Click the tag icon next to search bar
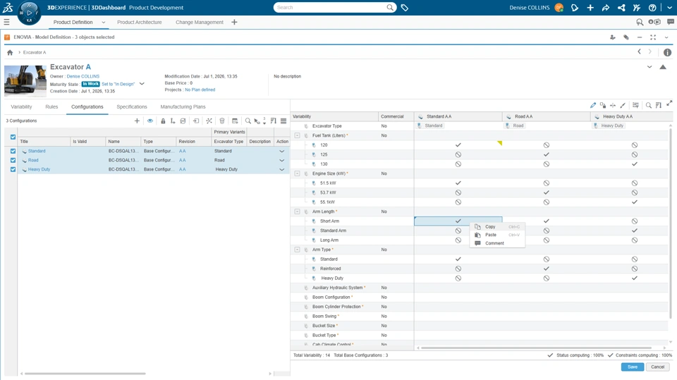The width and height of the screenshot is (677, 380). pos(405,7)
